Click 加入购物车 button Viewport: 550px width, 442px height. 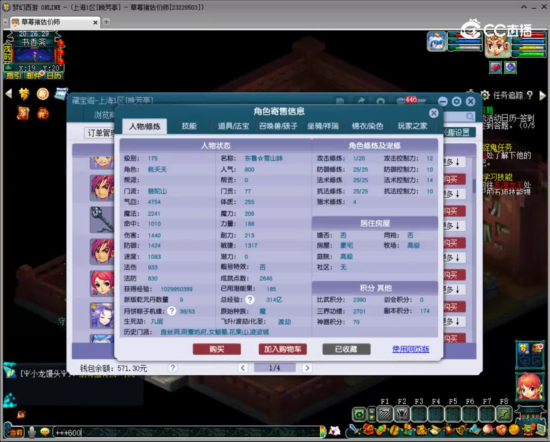pos(283,349)
